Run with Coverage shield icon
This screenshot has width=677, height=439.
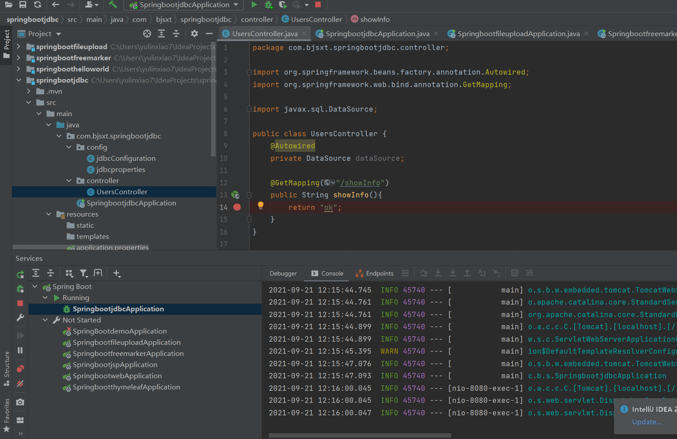pyautogui.click(x=283, y=4)
